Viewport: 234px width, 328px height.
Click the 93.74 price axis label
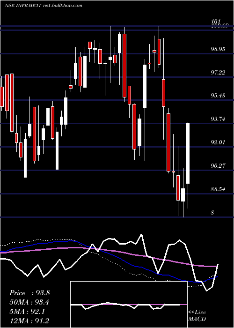[x=219, y=119]
